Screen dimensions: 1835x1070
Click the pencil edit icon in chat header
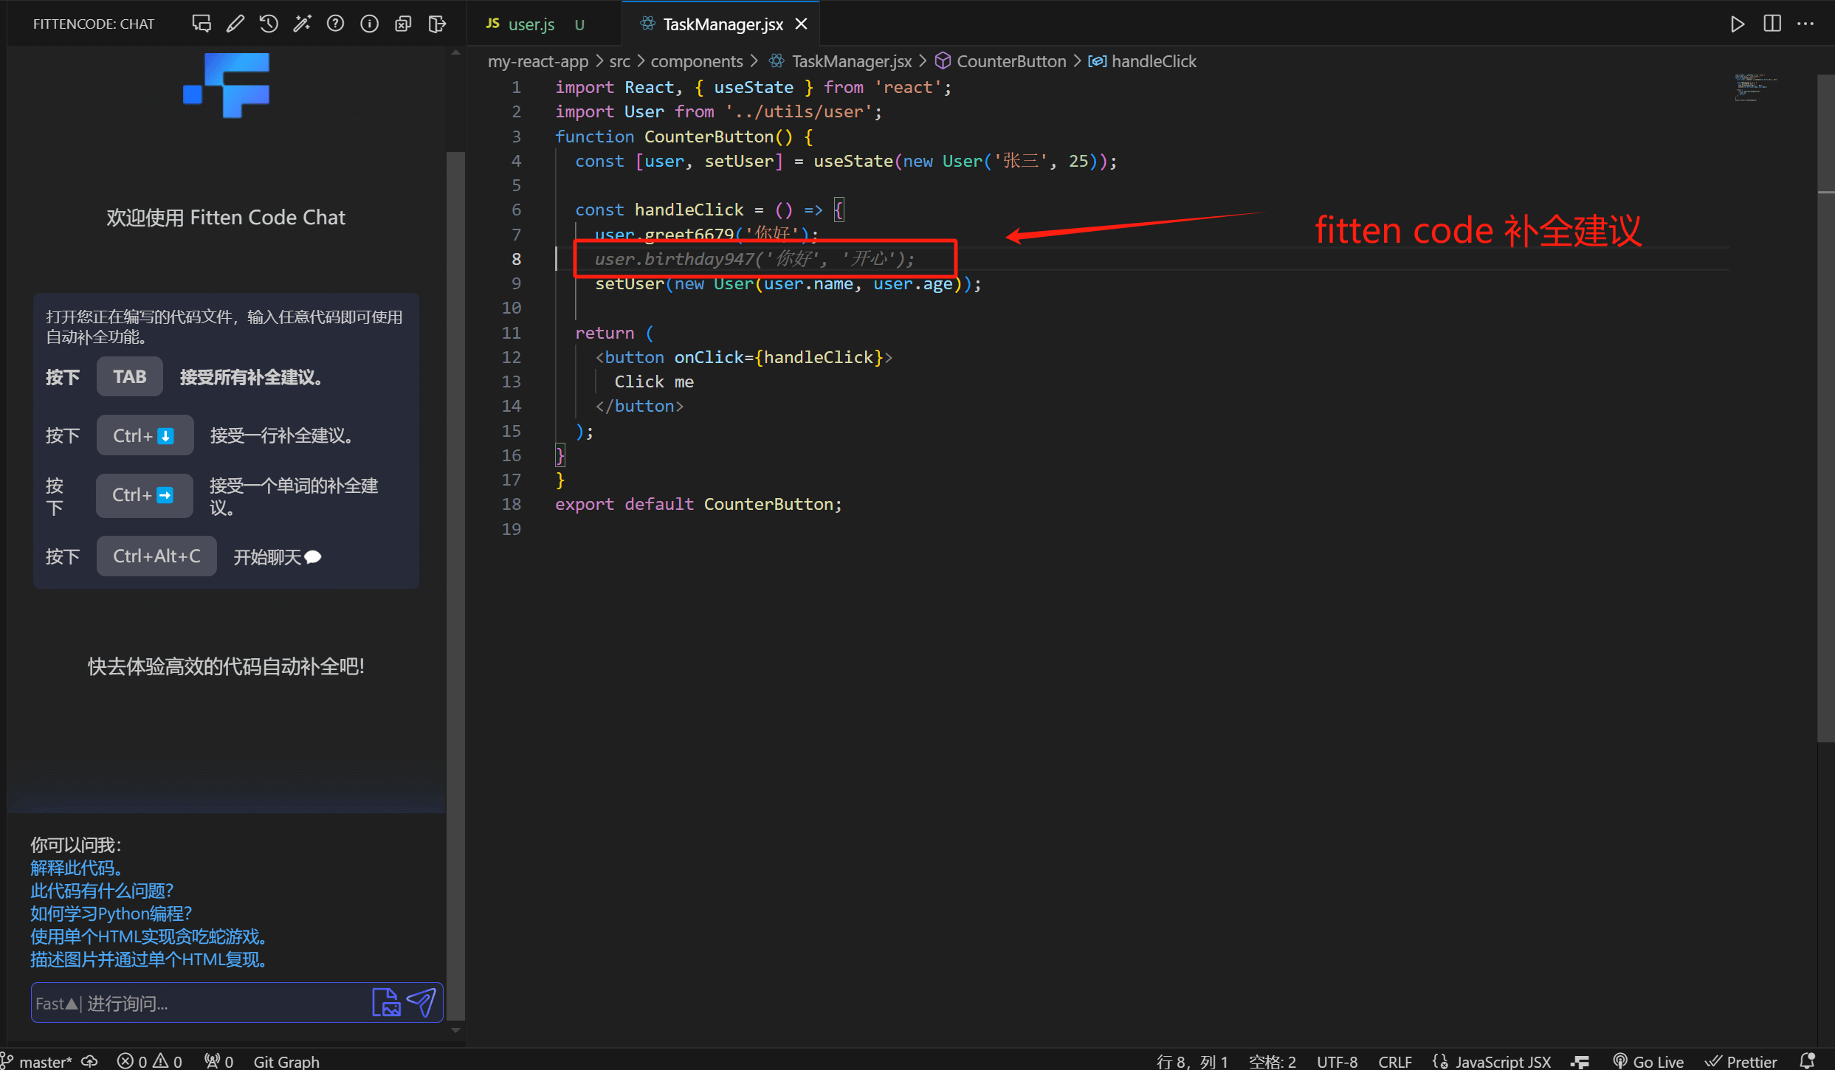235,24
